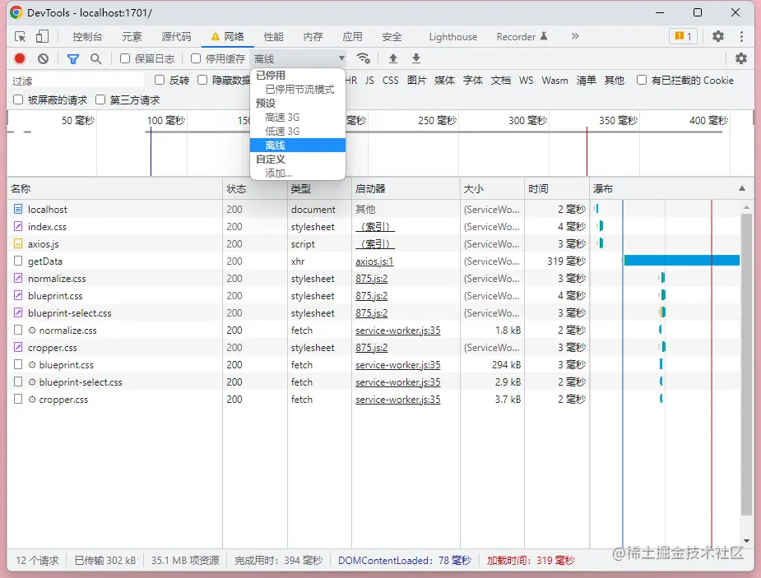The height and width of the screenshot is (578, 761).
Task: Click the export HAR download arrow
Action: coord(416,58)
